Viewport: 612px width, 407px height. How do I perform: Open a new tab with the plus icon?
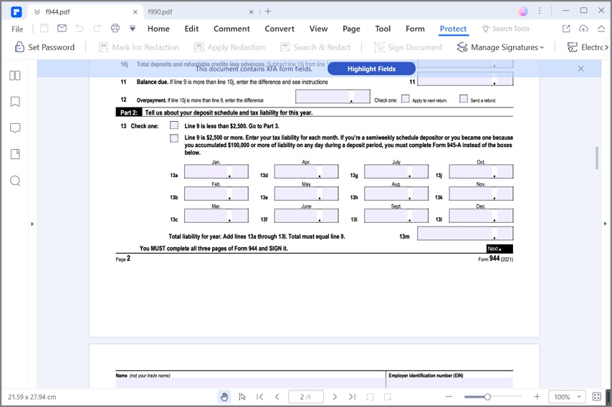pos(268,11)
